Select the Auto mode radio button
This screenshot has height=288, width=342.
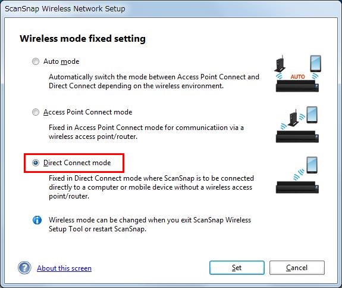[x=36, y=61]
